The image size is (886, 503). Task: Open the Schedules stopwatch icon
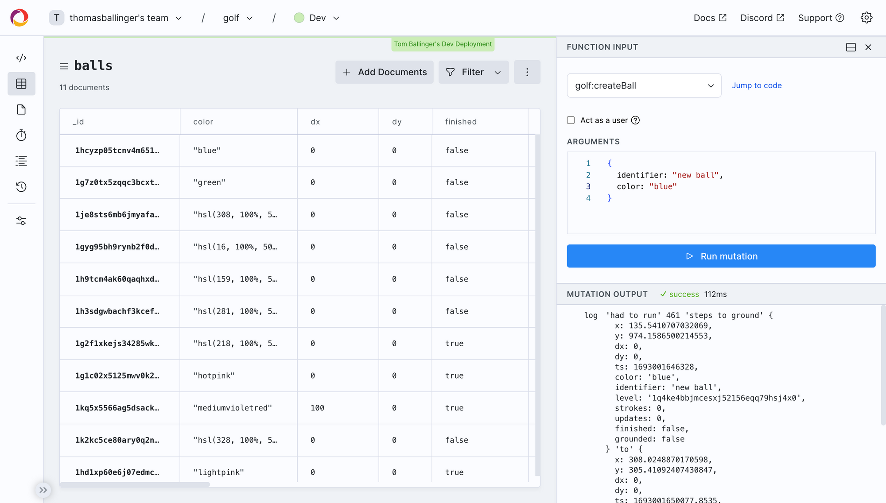pyautogui.click(x=21, y=135)
